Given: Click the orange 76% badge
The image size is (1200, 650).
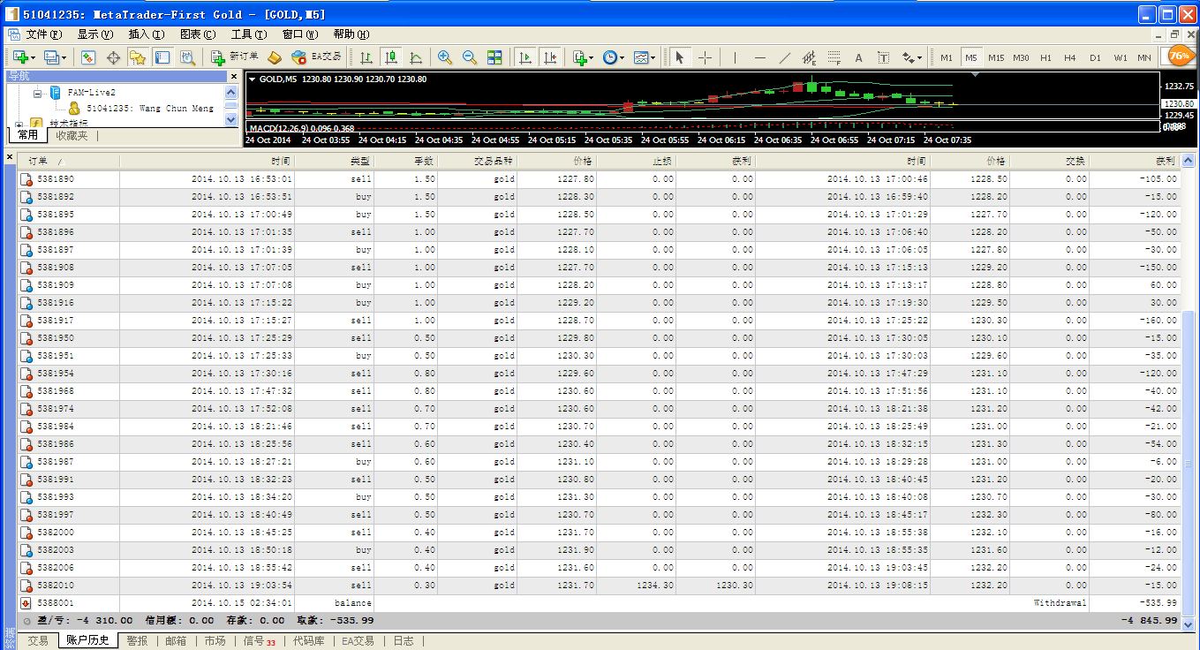Looking at the screenshot, I should 1180,56.
